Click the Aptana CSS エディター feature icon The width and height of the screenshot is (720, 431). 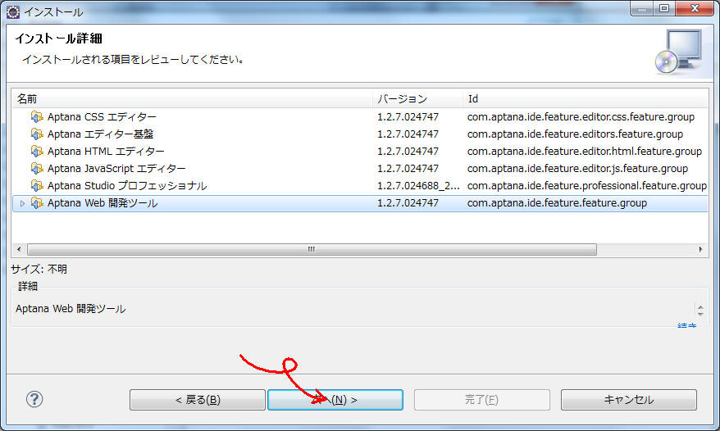36,117
